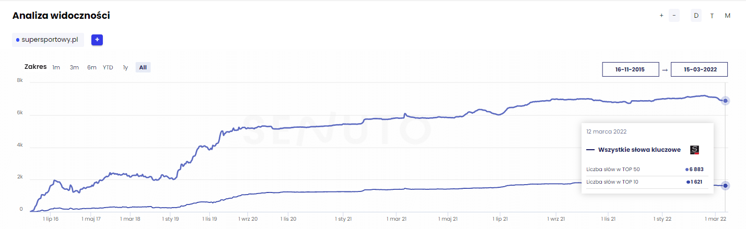Select the 3m range
The image size is (746, 229).
pyautogui.click(x=74, y=67)
